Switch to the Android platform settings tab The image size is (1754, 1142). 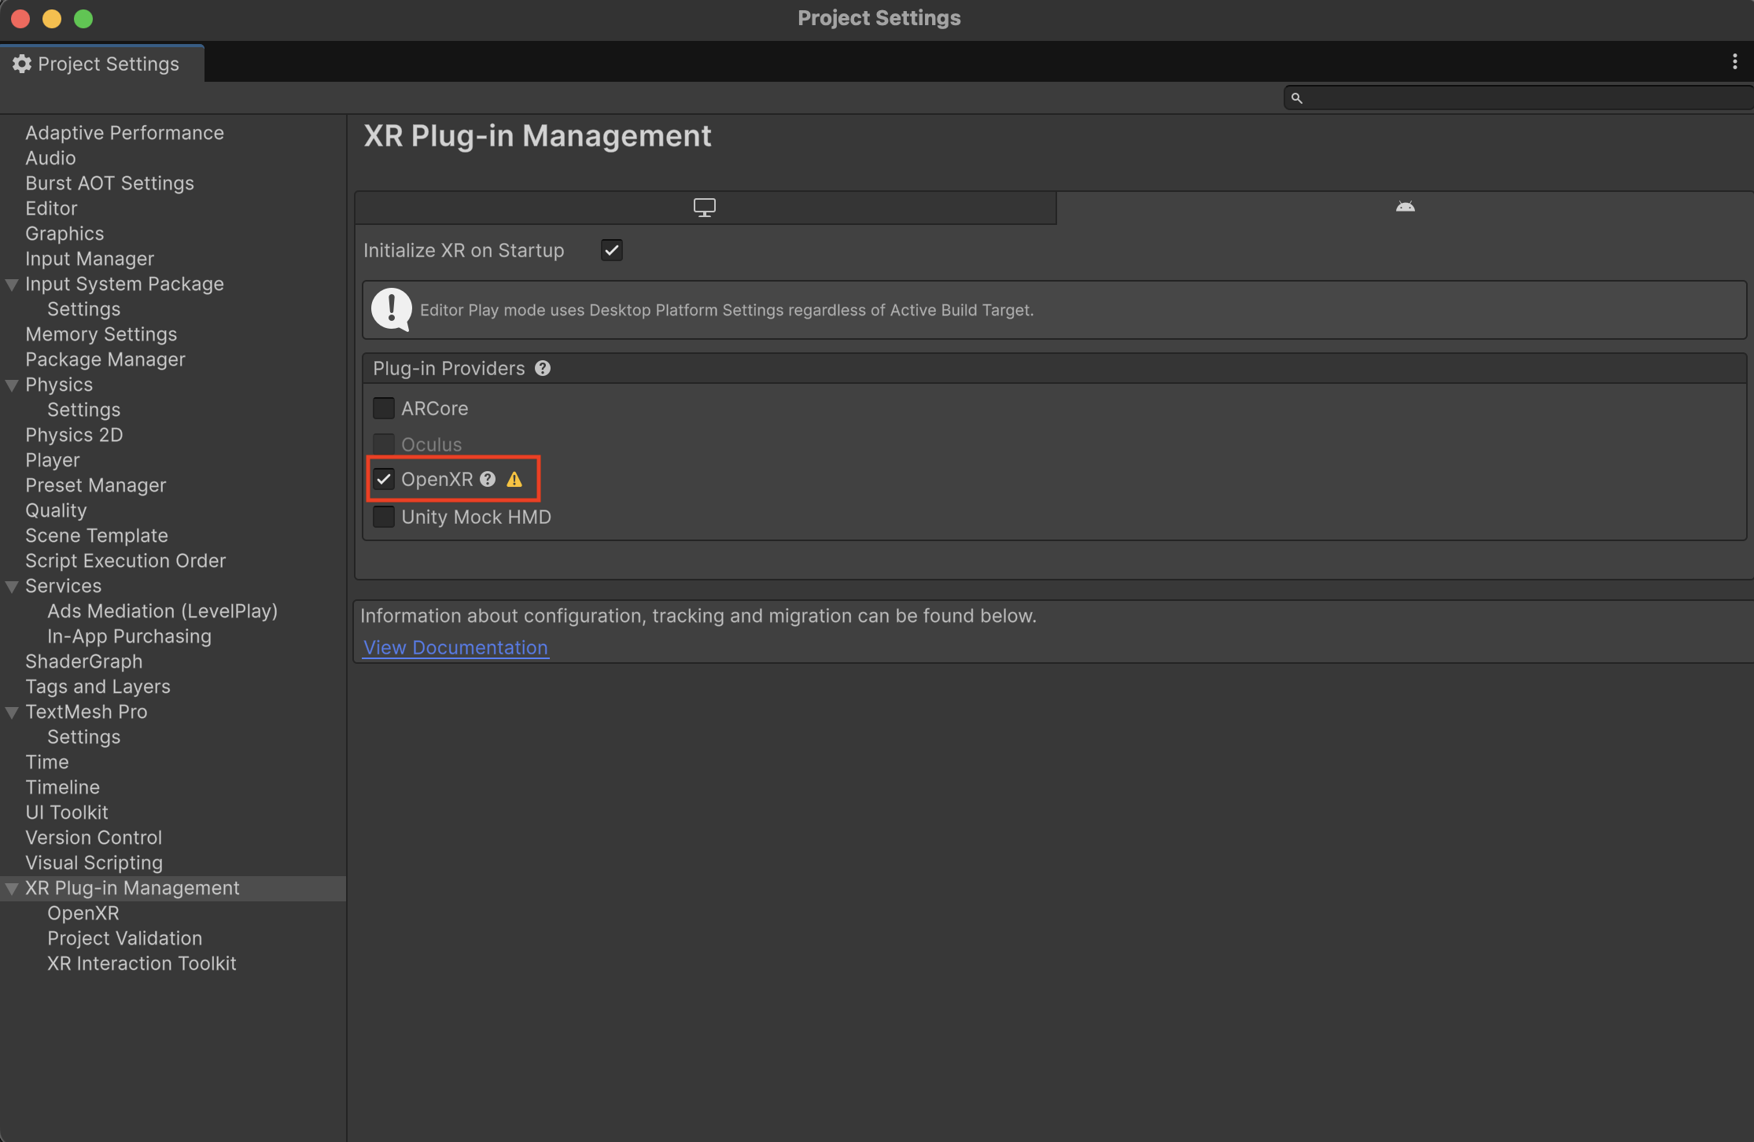point(1405,207)
